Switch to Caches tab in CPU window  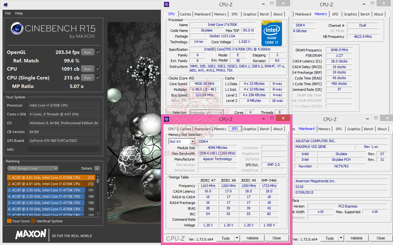(185, 14)
